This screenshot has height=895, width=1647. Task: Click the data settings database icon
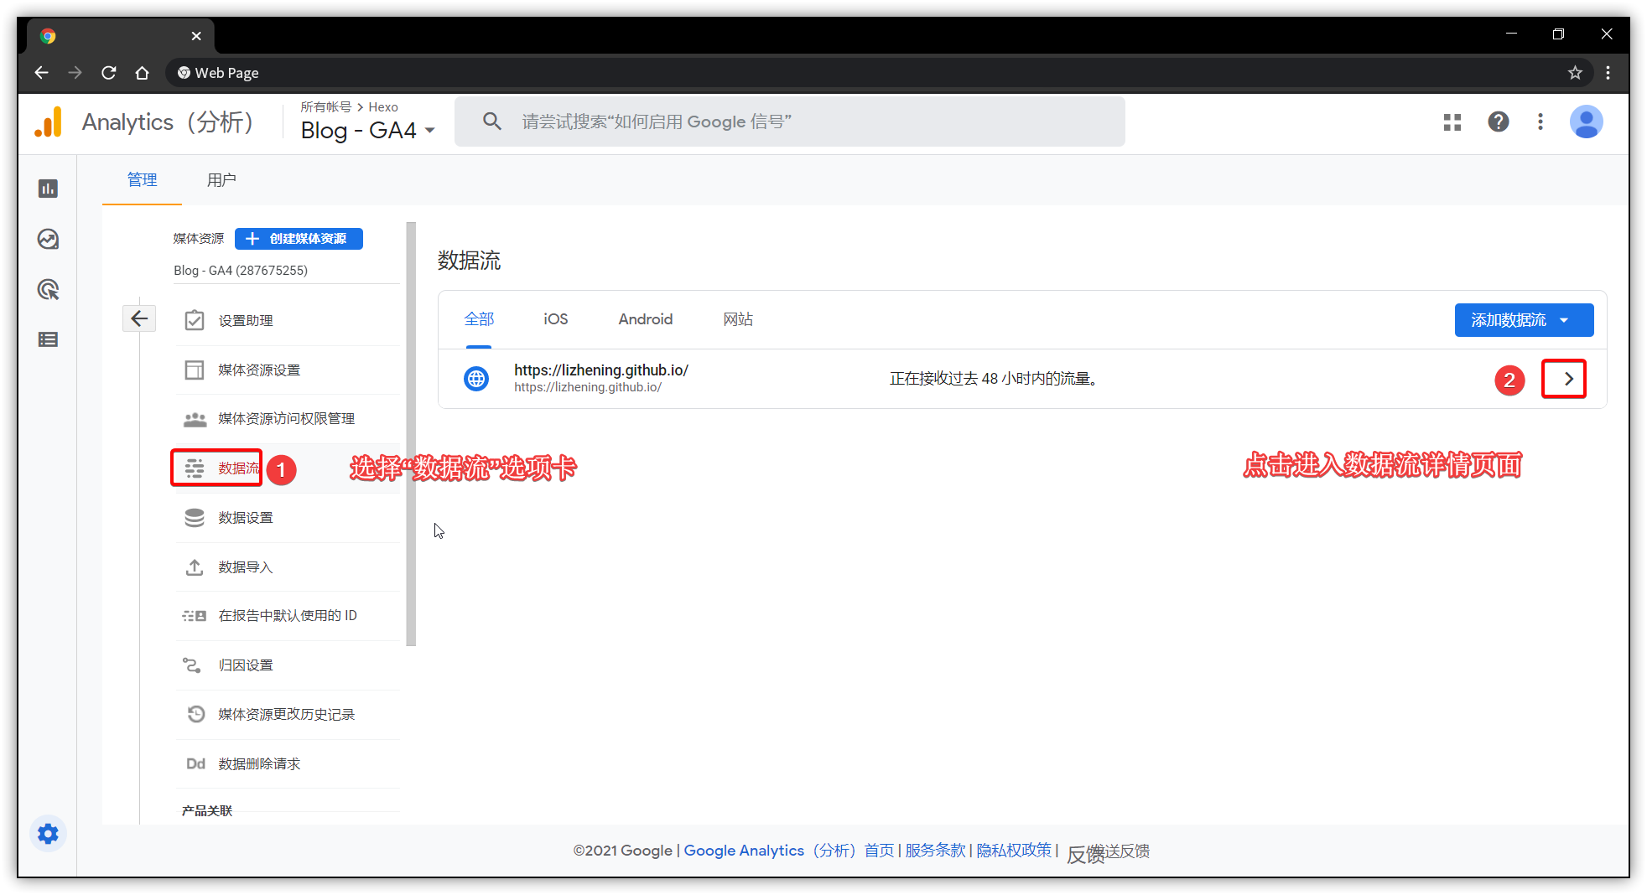click(x=195, y=518)
